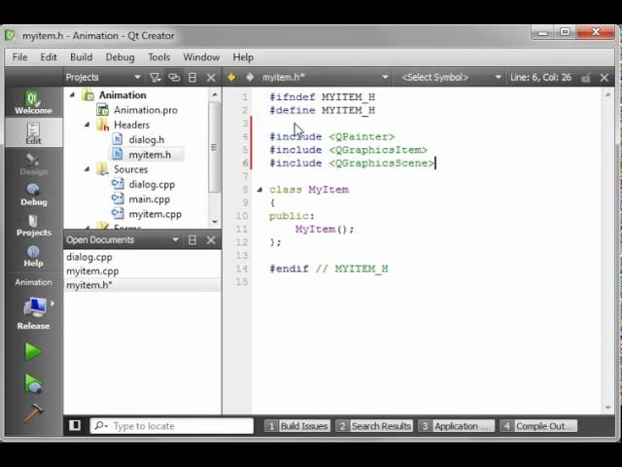The image size is (622, 467).
Task: Collapse the Sources folder
Action: [87, 169]
